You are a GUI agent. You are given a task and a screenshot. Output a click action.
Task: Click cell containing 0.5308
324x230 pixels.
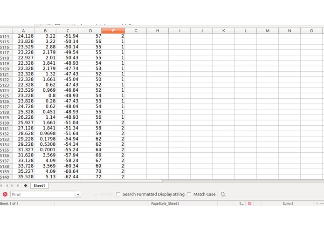click(45, 144)
